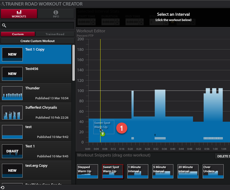This screenshot has width=230, height=190.
Task: Select Test 1 Copy workout thumbnail
Action: (x=12, y=54)
